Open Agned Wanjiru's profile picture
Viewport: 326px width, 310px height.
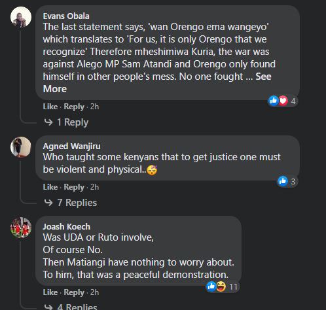[x=21, y=147]
